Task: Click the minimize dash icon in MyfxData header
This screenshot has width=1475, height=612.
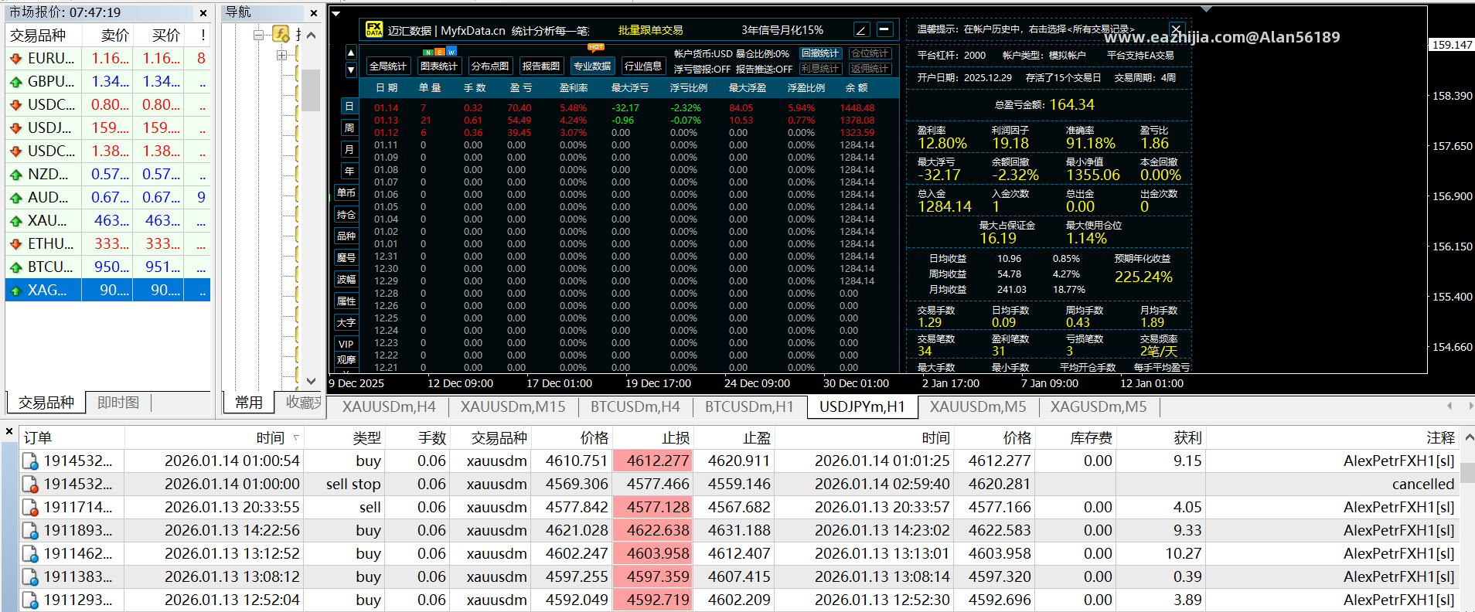Action: 885,30
